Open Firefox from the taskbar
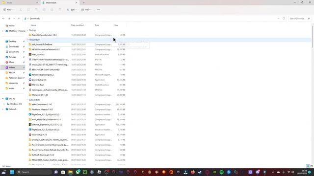Image resolution: width=314 pixels, height=176 pixels. click(193, 172)
